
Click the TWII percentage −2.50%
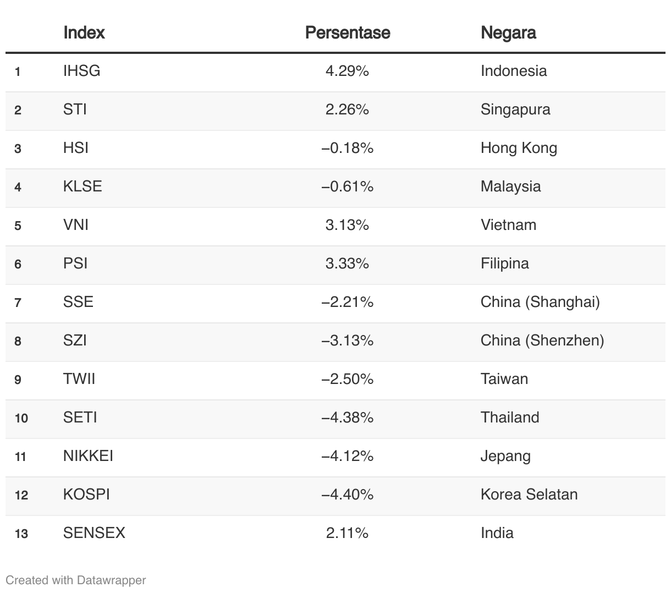click(x=348, y=379)
